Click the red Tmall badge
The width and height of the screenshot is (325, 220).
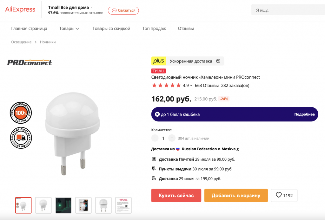tap(158, 71)
